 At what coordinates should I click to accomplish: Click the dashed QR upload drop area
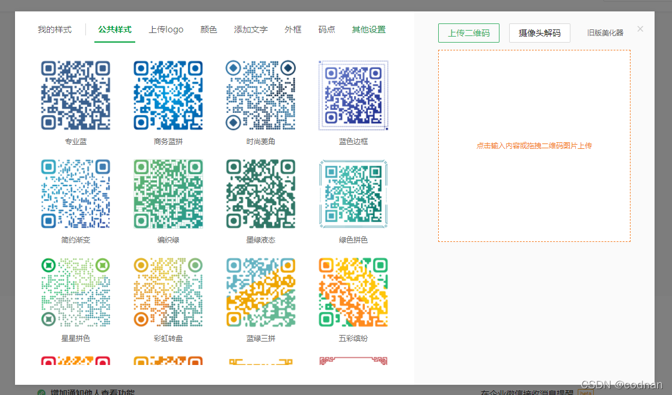click(x=534, y=146)
